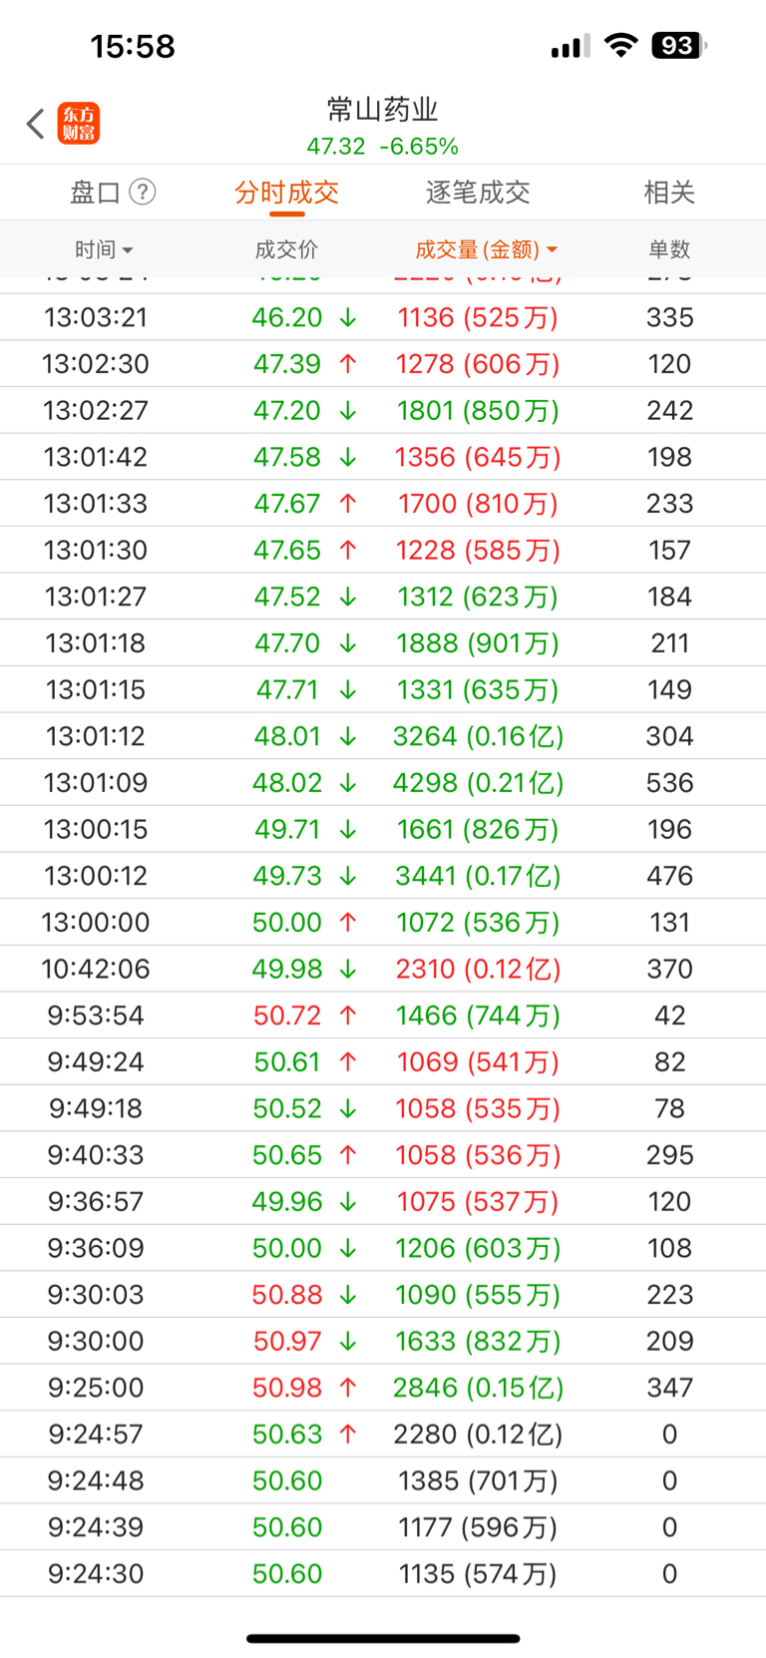766x1658 pixels.
Task: Tap the 47.32 -6.65% price text
Action: [383, 147]
